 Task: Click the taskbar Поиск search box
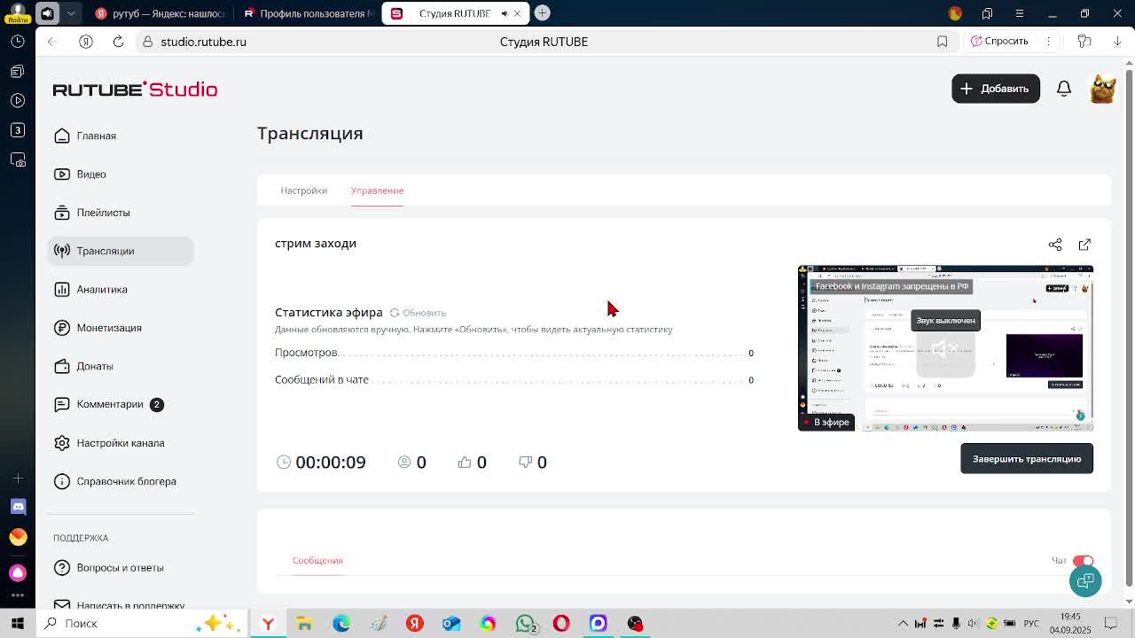coord(142,623)
